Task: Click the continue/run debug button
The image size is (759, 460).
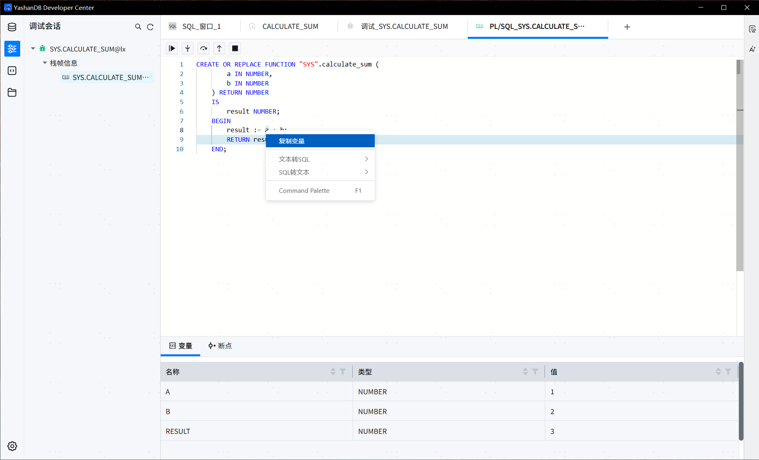Action: (x=172, y=48)
